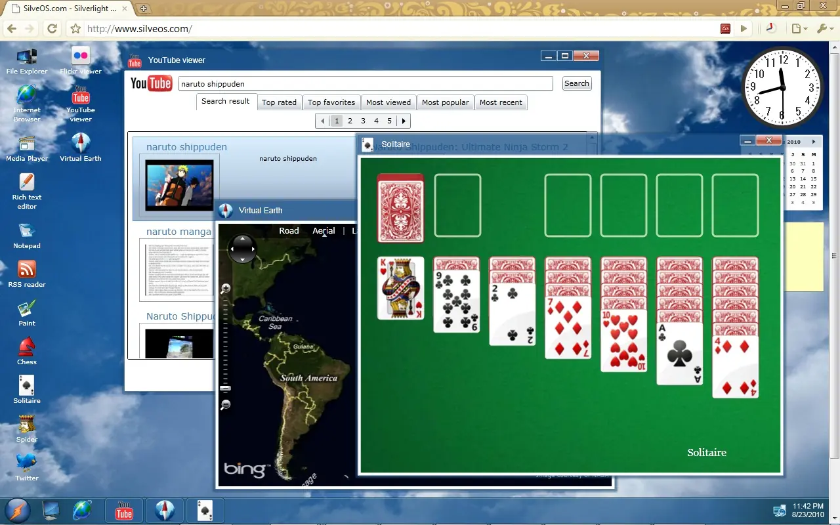Click the browser forward arrow
This screenshot has width=840, height=525.
30,29
